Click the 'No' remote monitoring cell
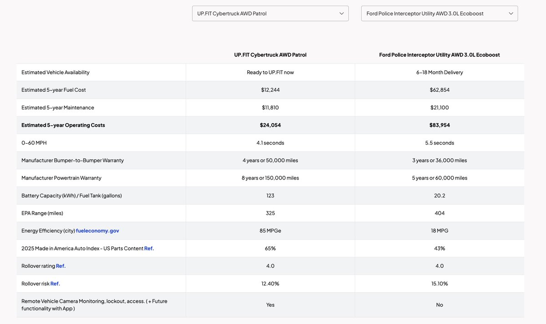The width and height of the screenshot is (546, 324). [439, 305]
